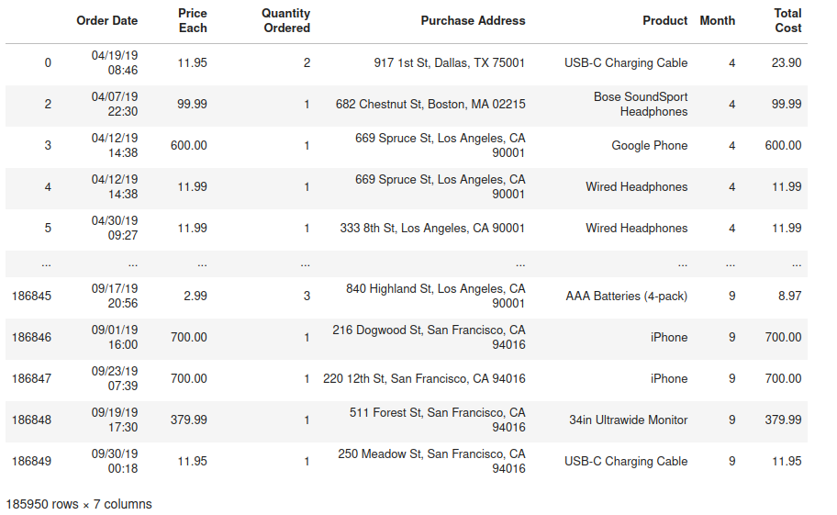Select the Product column header
Viewport: 837px width, 515px height.
(665, 20)
